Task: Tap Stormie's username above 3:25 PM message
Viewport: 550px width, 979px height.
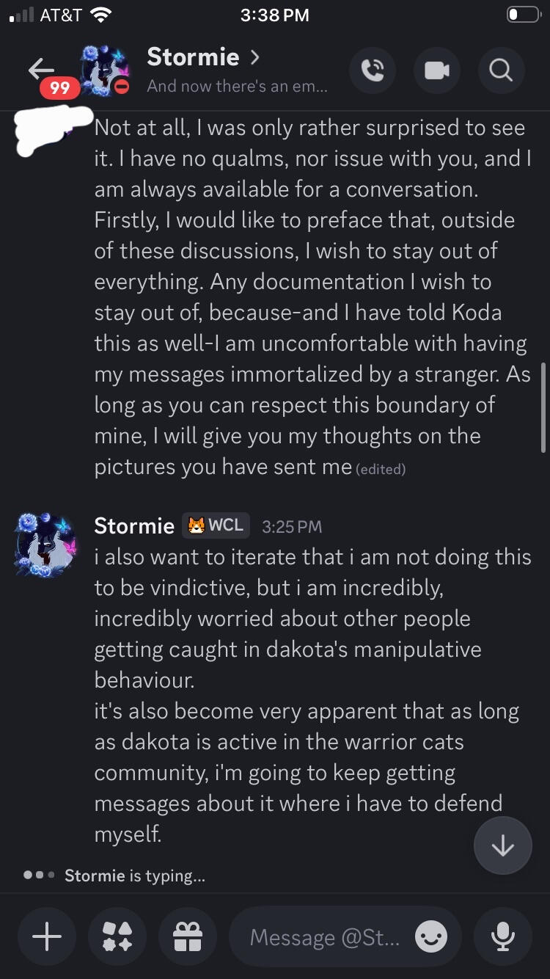Action: pos(134,525)
